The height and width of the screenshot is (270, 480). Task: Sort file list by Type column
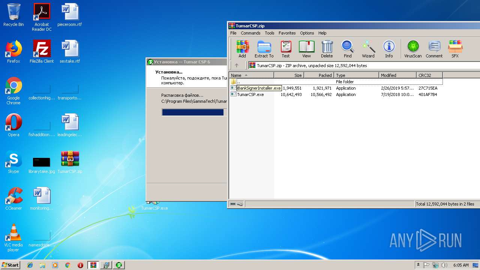pyautogui.click(x=356, y=75)
